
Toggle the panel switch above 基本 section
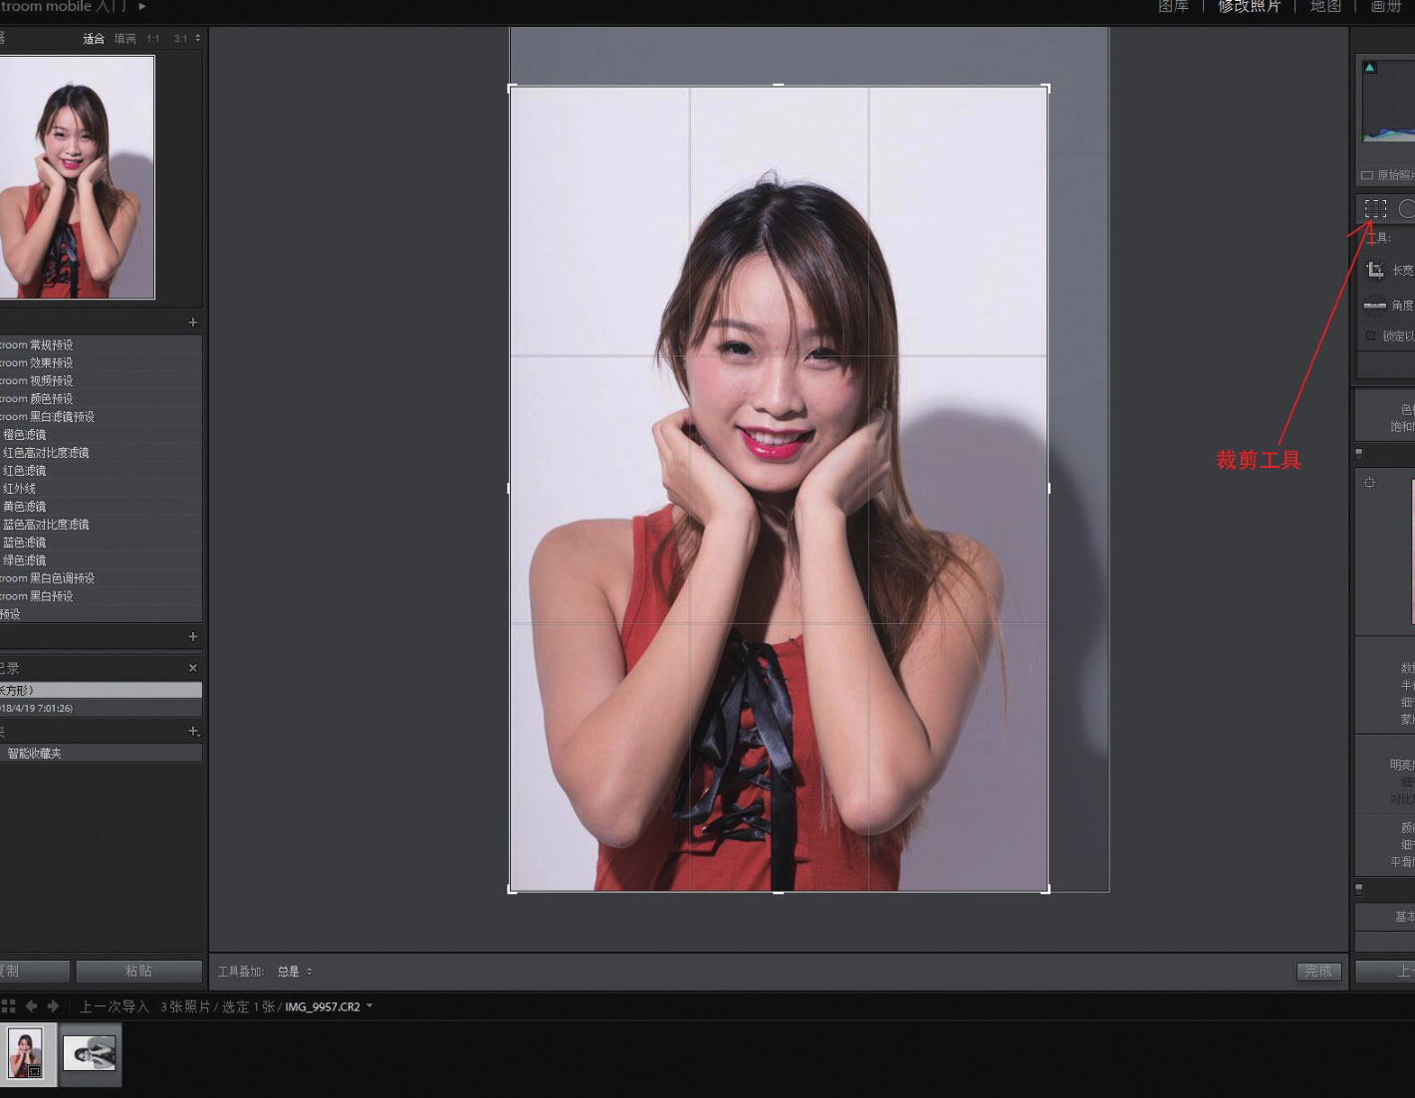pyautogui.click(x=1359, y=888)
